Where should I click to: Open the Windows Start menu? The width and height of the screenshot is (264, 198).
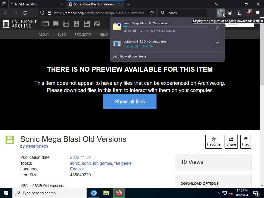[6, 193]
